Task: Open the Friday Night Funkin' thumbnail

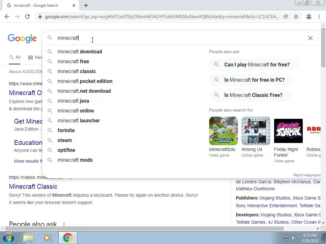Action: [x=288, y=131]
